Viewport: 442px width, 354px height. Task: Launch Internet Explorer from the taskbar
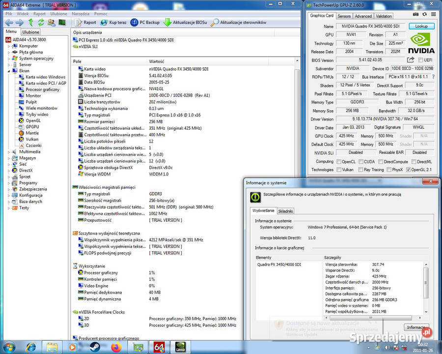coord(31,347)
